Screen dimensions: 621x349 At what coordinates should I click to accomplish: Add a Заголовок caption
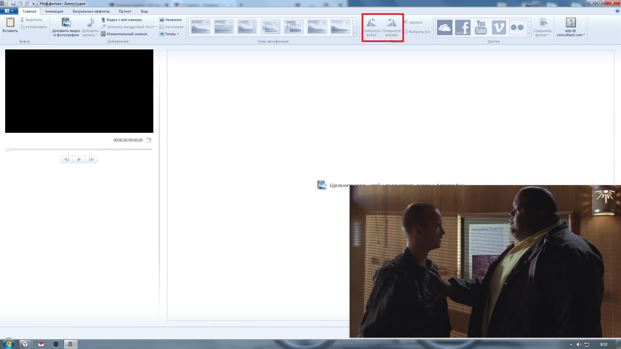171,27
